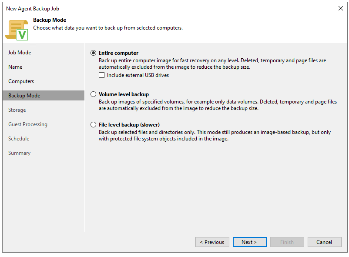Choose File level backup (slower)

(93, 125)
